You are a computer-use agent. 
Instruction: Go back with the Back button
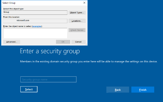[118, 90]
